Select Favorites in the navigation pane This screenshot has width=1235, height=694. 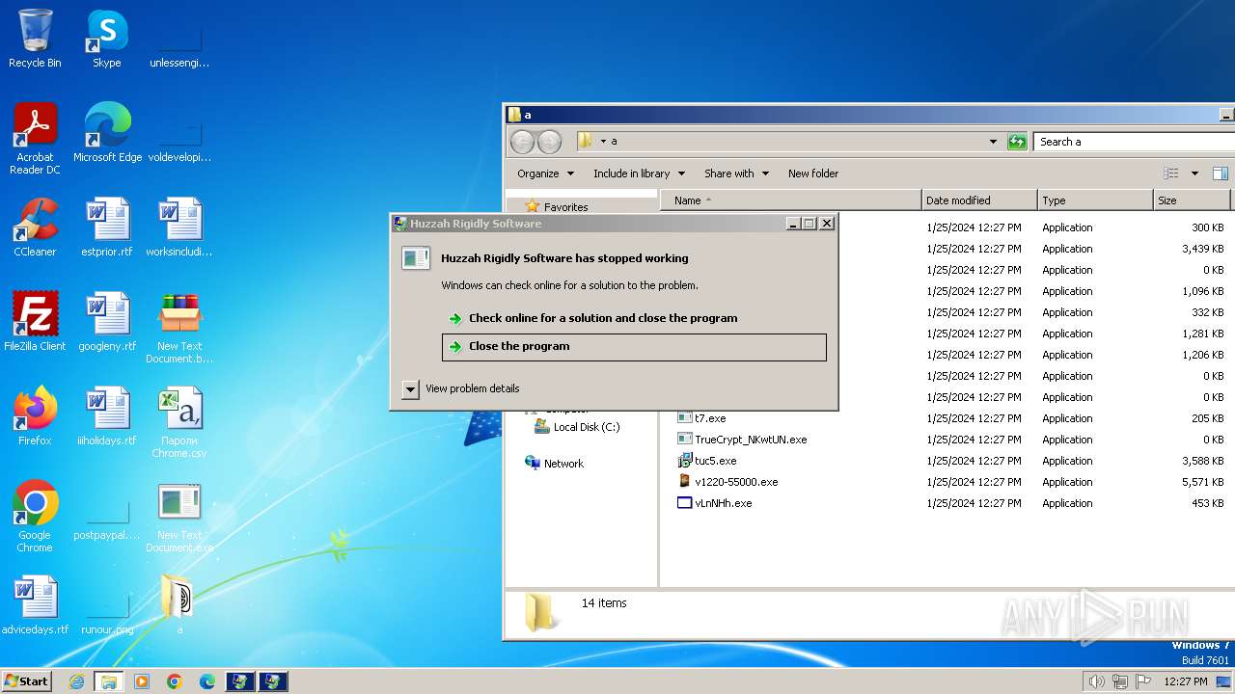pyautogui.click(x=565, y=207)
